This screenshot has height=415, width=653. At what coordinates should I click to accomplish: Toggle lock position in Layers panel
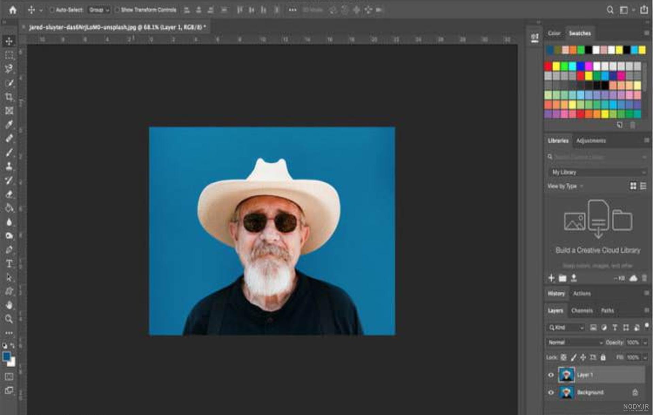pos(583,358)
